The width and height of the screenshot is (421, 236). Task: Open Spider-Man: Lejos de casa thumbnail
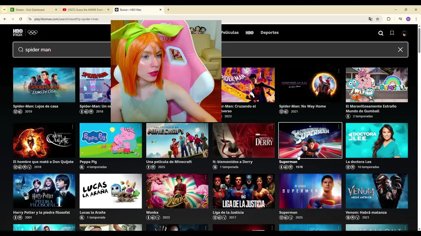pyautogui.click(x=44, y=85)
